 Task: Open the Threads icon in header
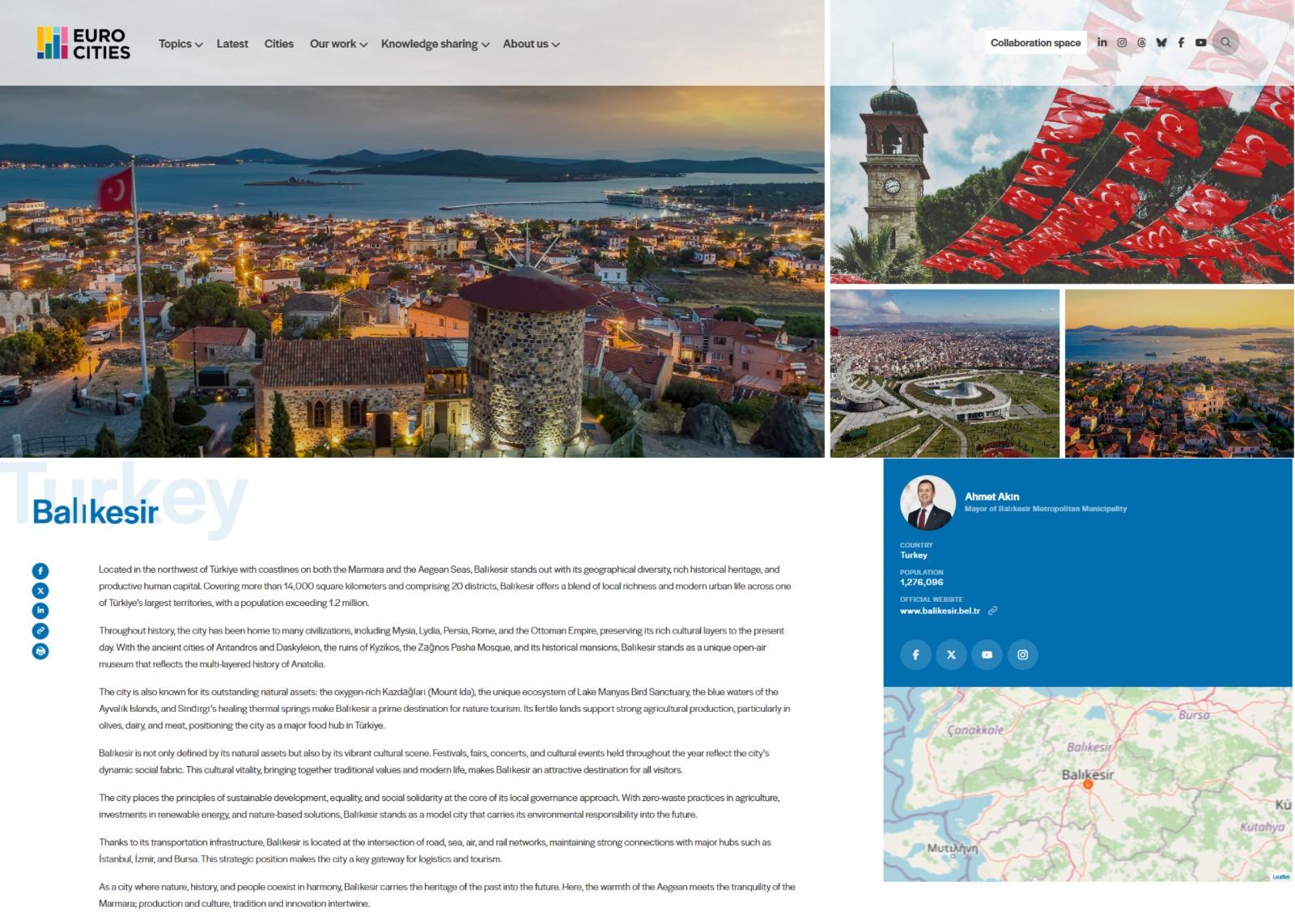click(x=1141, y=43)
